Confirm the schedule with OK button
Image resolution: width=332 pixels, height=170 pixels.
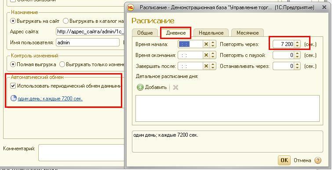(x=284, y=160)
